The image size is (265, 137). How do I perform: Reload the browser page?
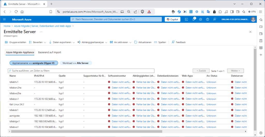pyautogui.click(x=16, y=12)
